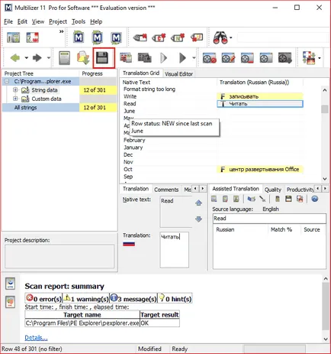Click the stacked documents with green arrow icon

point(83,58)
